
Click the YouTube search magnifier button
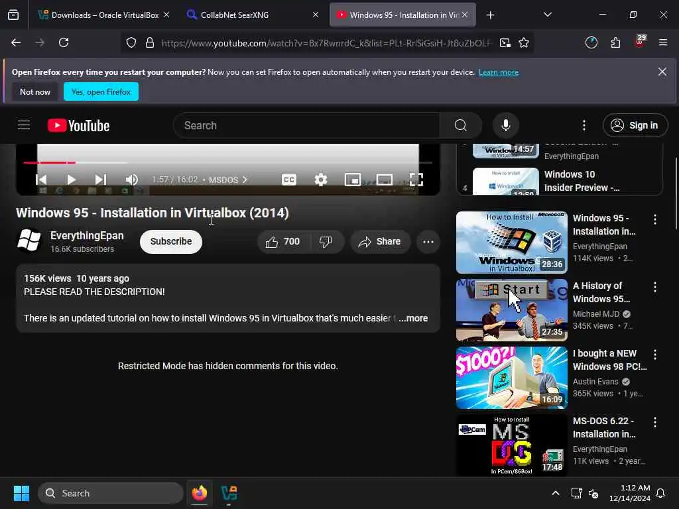tap(461, 125)
